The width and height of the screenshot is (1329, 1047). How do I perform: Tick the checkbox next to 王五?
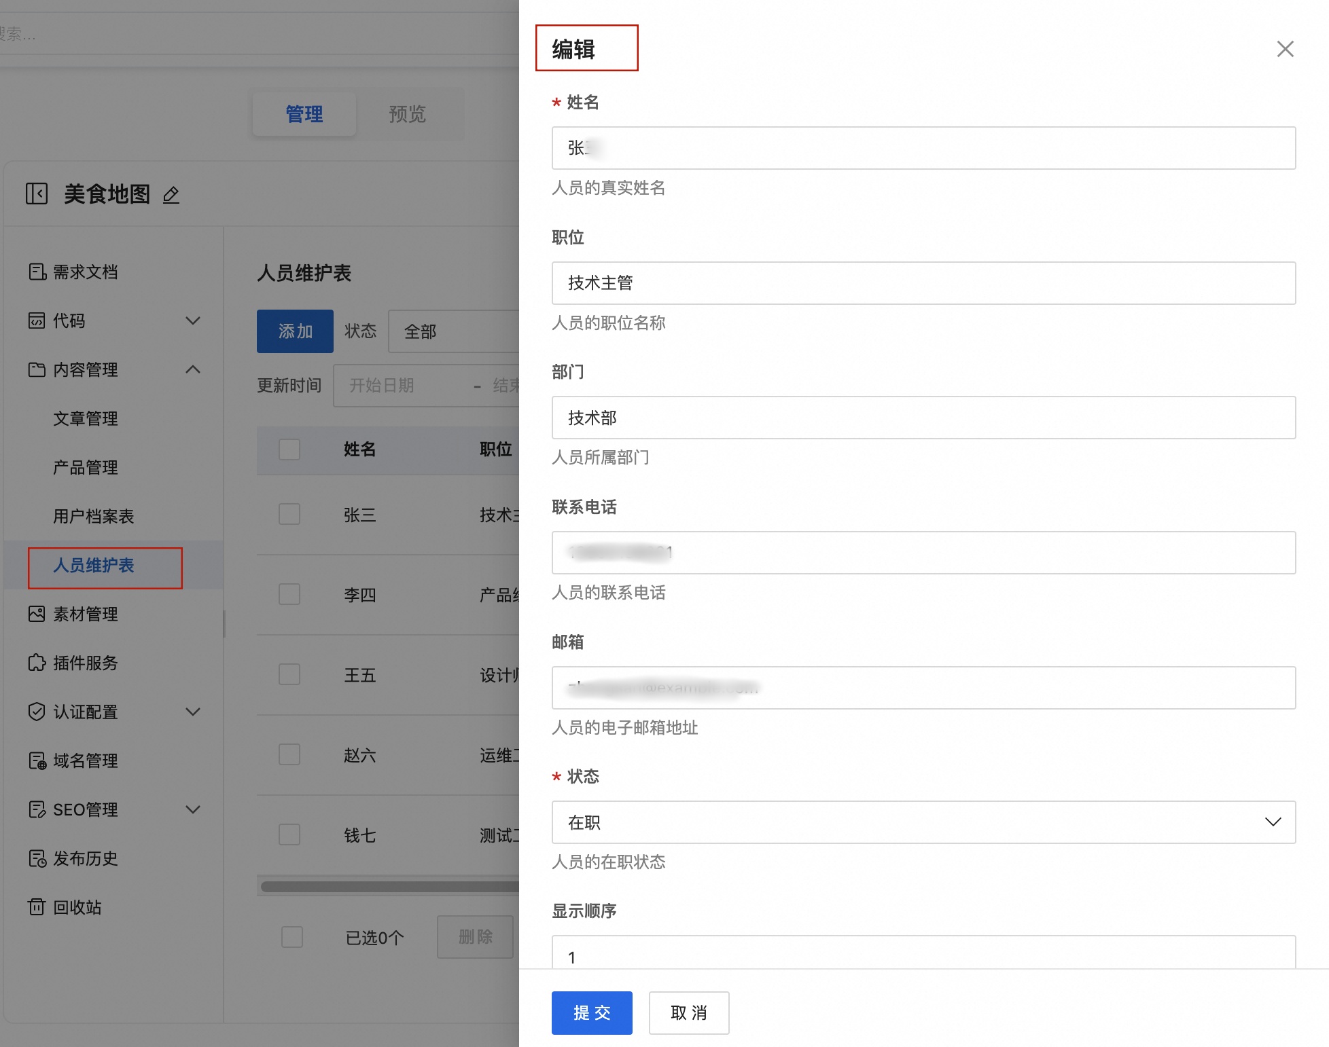tap(289, 674)
